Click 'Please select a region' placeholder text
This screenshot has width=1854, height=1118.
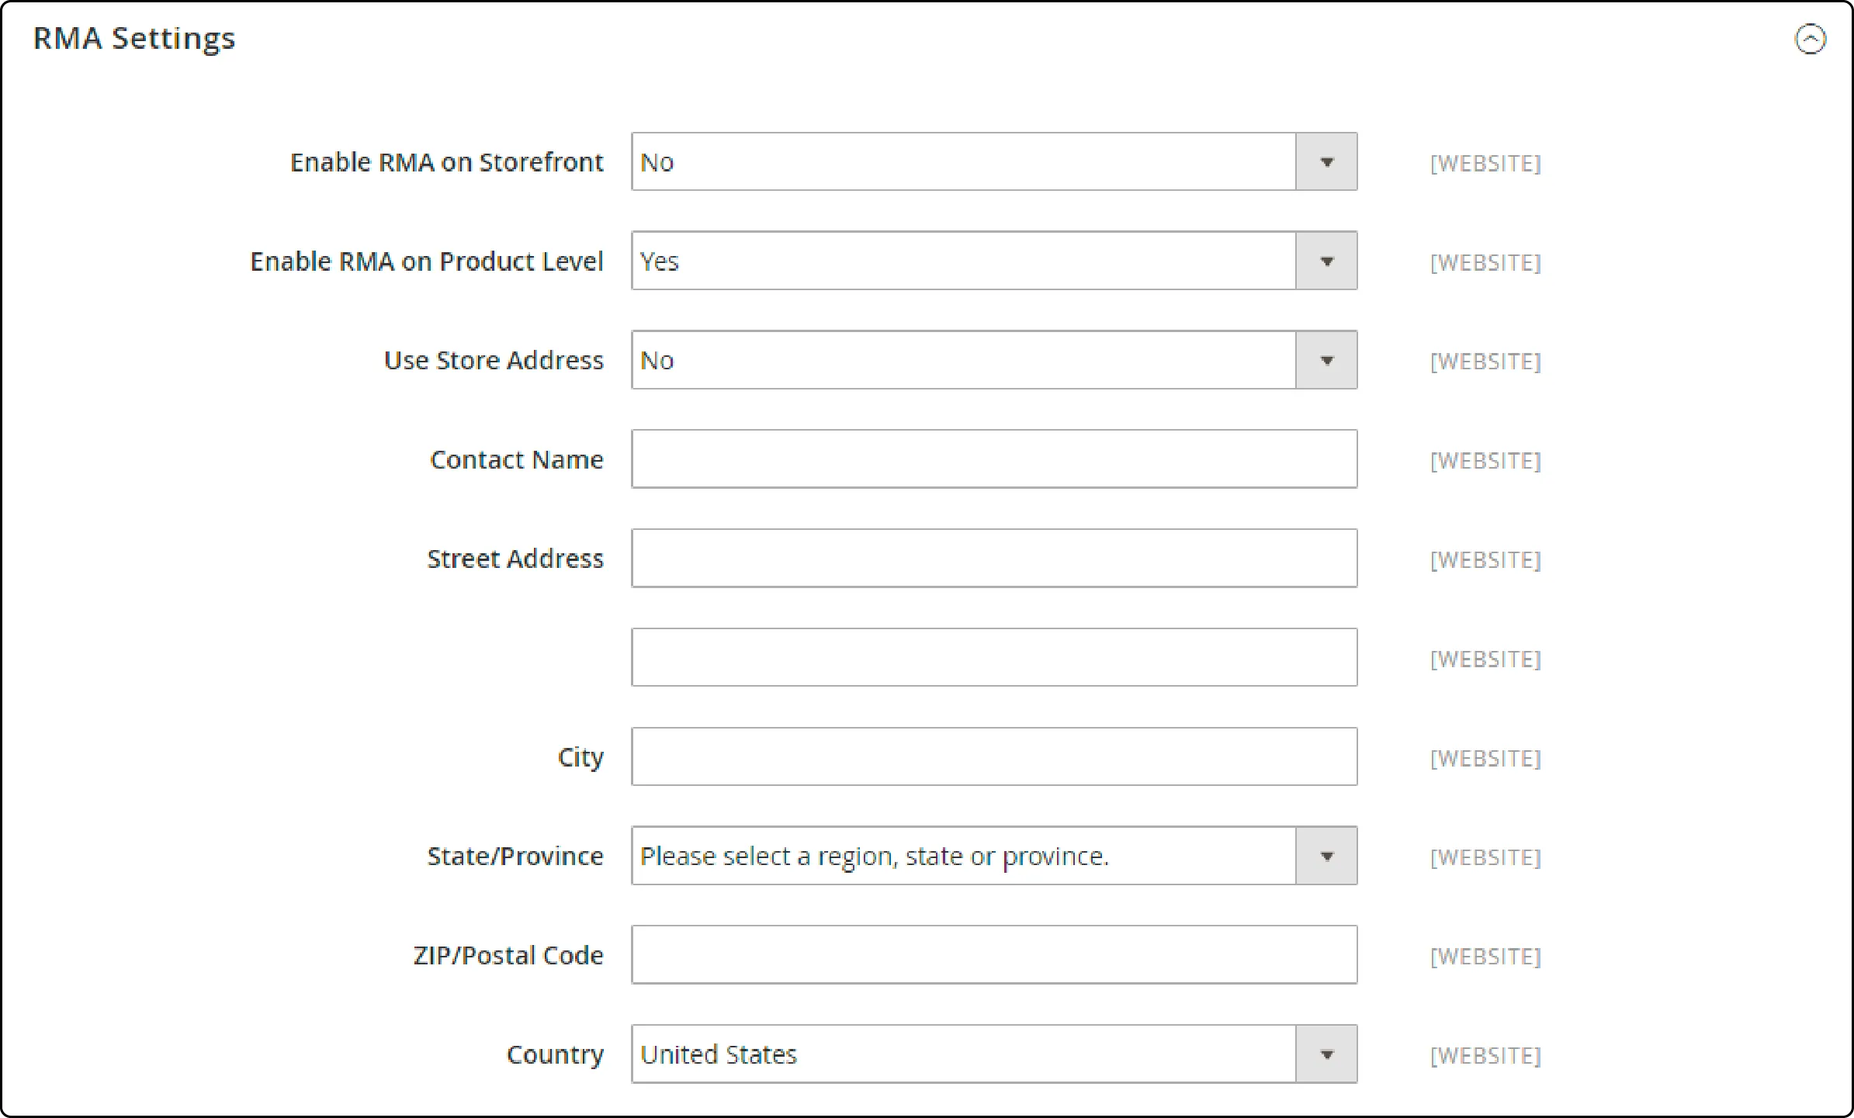pyautogui.click(x=874, y=857)
